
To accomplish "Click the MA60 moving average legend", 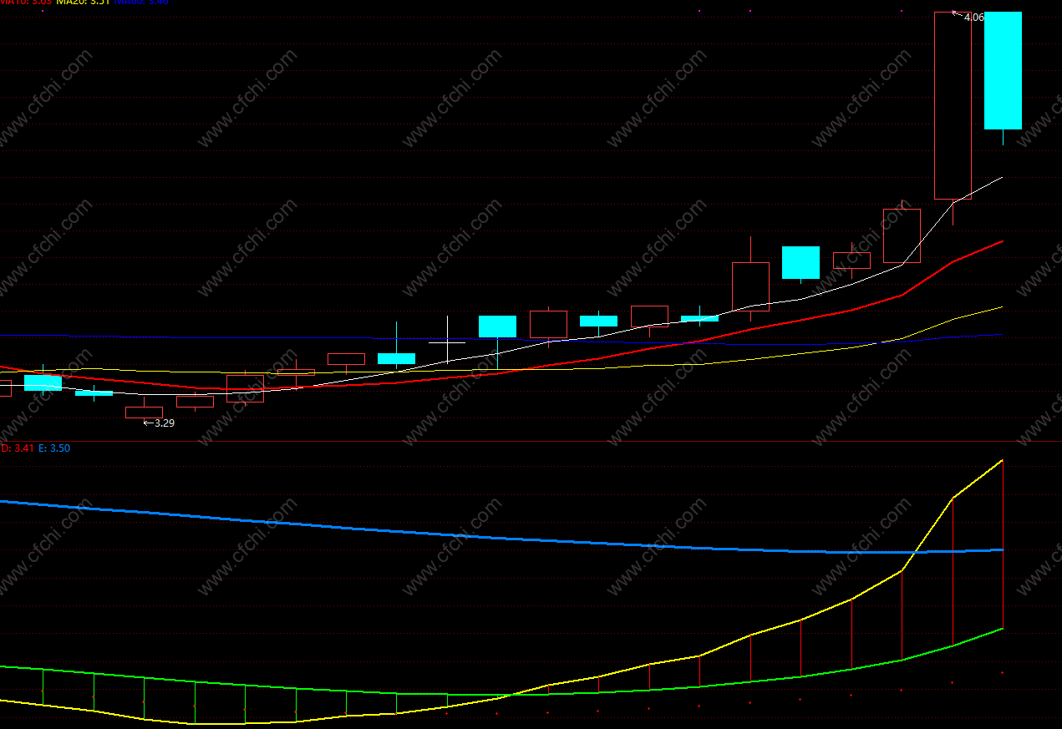I will pos(141,3).
